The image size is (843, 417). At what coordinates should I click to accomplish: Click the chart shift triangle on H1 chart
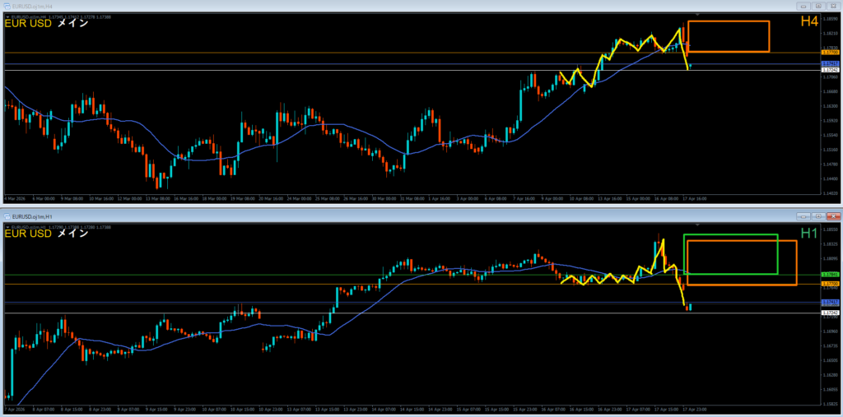[x=698, y=225]
